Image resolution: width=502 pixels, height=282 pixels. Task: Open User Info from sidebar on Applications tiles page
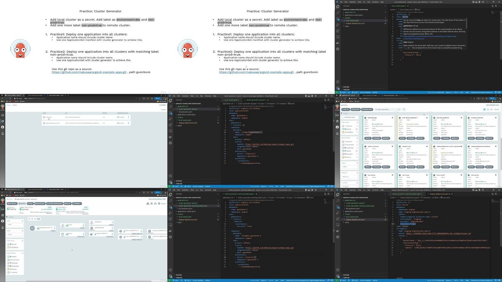[337, 127]
